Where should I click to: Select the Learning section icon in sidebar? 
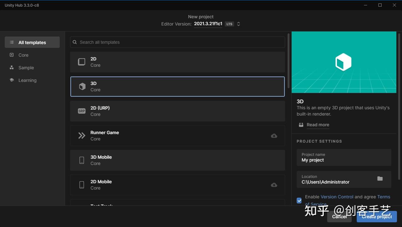coord(12,80)
